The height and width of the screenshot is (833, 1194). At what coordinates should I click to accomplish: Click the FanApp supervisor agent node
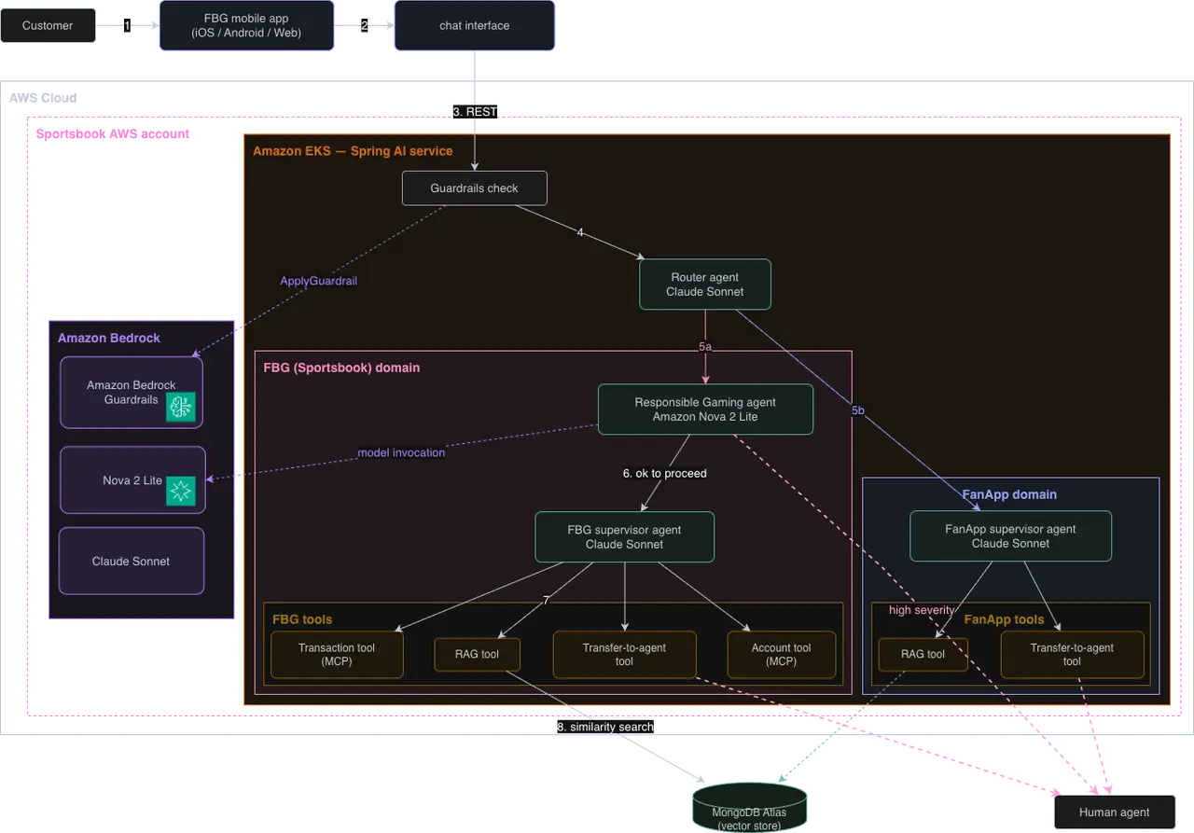click(x=1010, y=536)
